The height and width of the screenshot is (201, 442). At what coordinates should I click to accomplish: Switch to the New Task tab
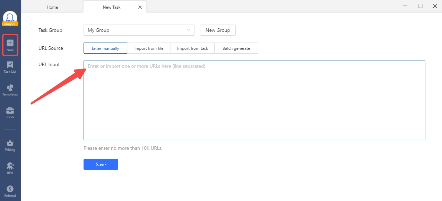coord(112,7)
